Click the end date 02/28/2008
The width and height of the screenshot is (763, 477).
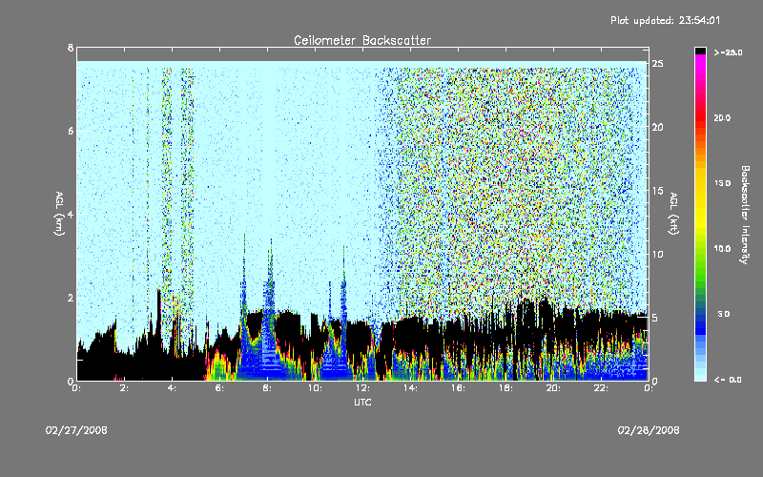click(x=649, y=430)
